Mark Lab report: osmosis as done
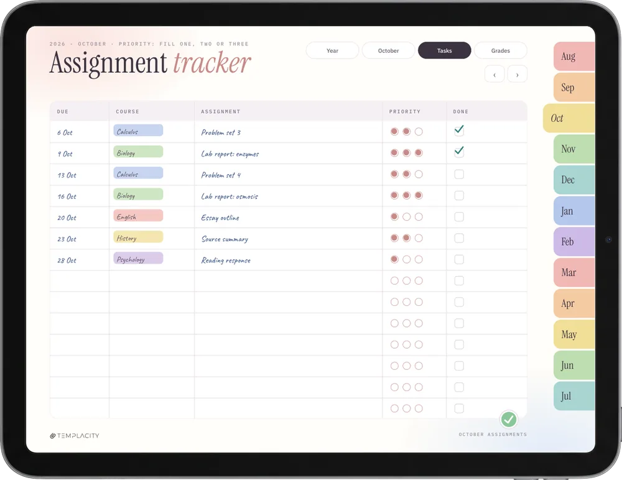The width and height of the screenshot is (622, 480). [x=459, y=196]
